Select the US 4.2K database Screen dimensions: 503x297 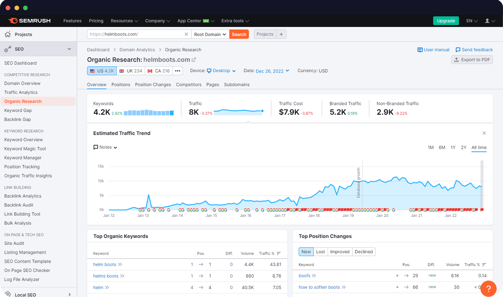[102, 71]
